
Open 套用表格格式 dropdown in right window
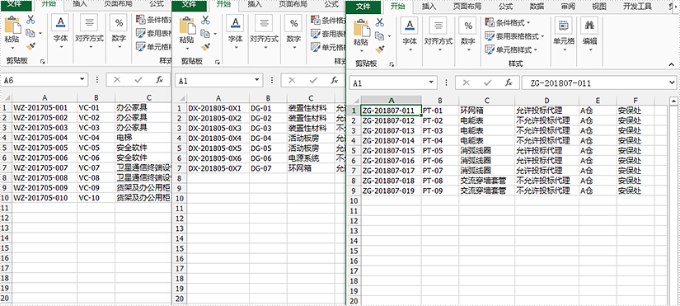point(514,36)
